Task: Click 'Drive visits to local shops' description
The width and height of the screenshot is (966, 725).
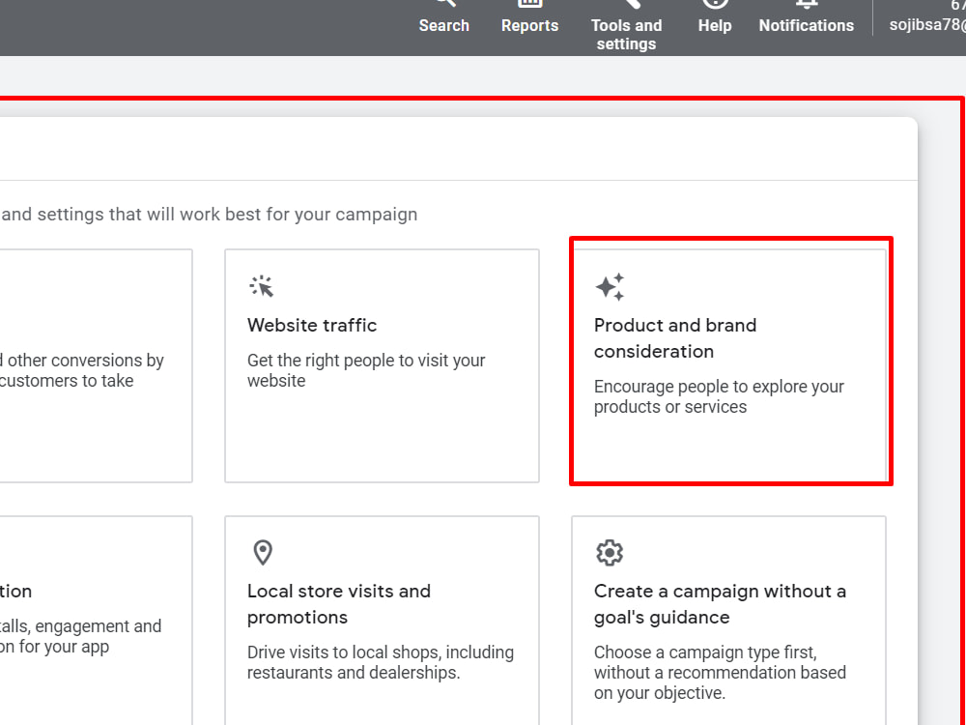Action: (380, 662)
